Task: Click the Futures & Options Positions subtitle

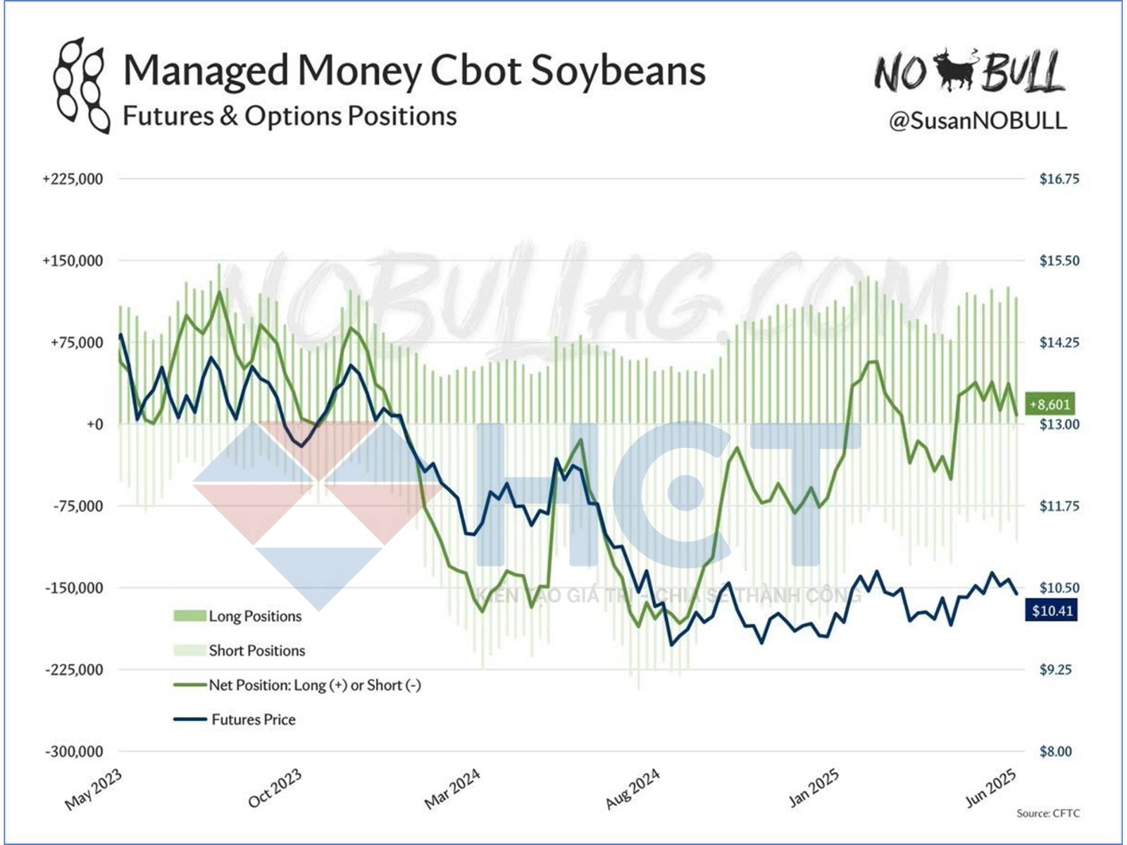Action: pyautogui.click(x=289, y=116)
